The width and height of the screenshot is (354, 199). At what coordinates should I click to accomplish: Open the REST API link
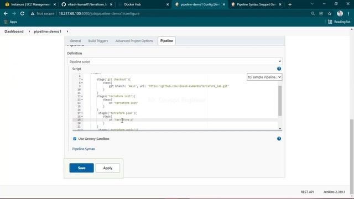click(x=308, y=192)
